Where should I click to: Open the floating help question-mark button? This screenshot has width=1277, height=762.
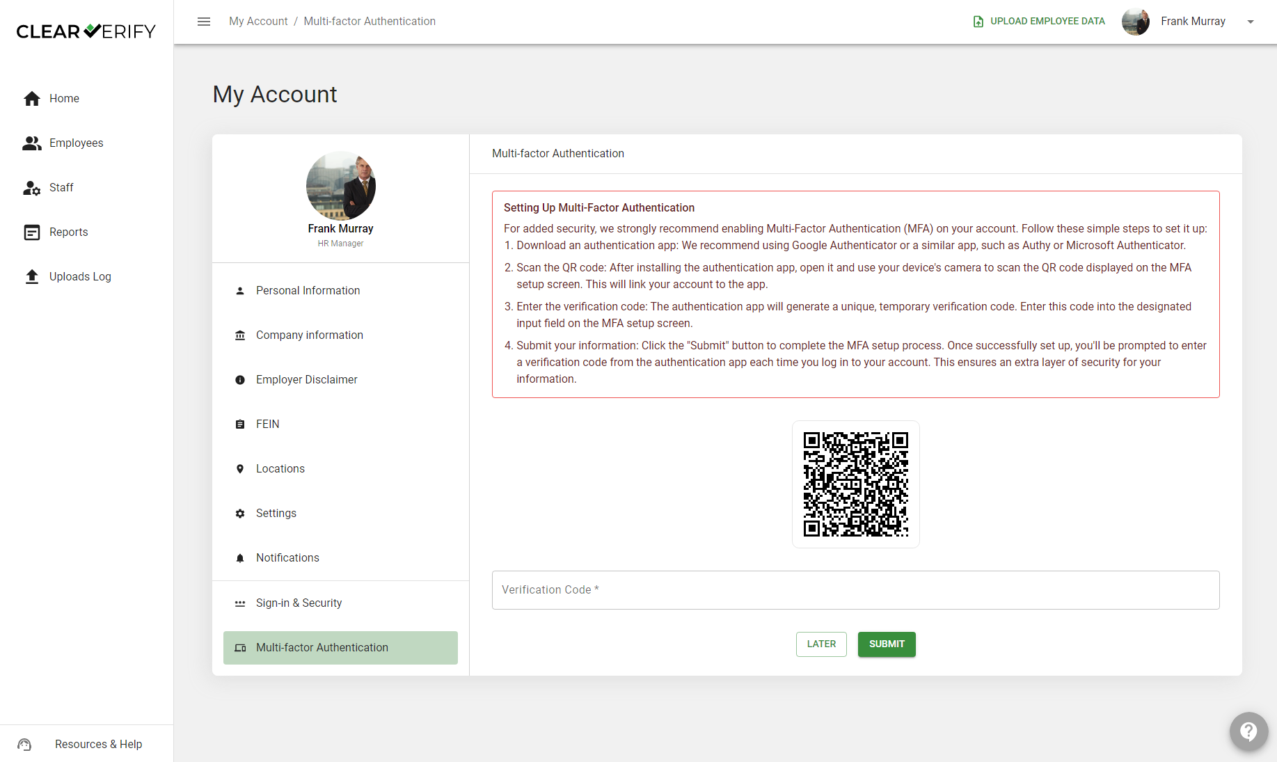click(x=1248, y=731)
